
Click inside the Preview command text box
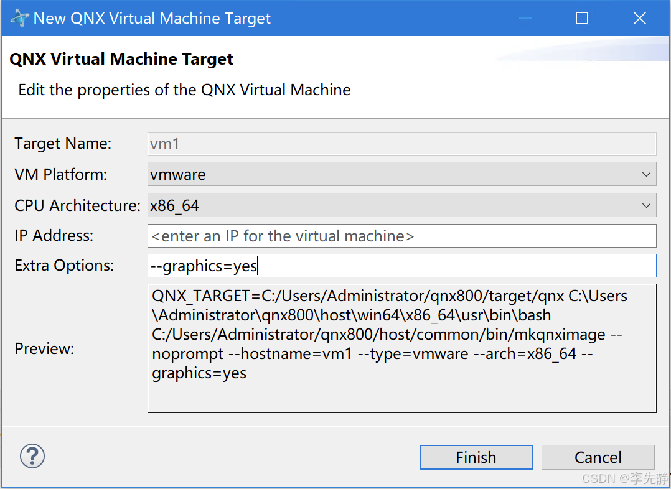[402, 348]
